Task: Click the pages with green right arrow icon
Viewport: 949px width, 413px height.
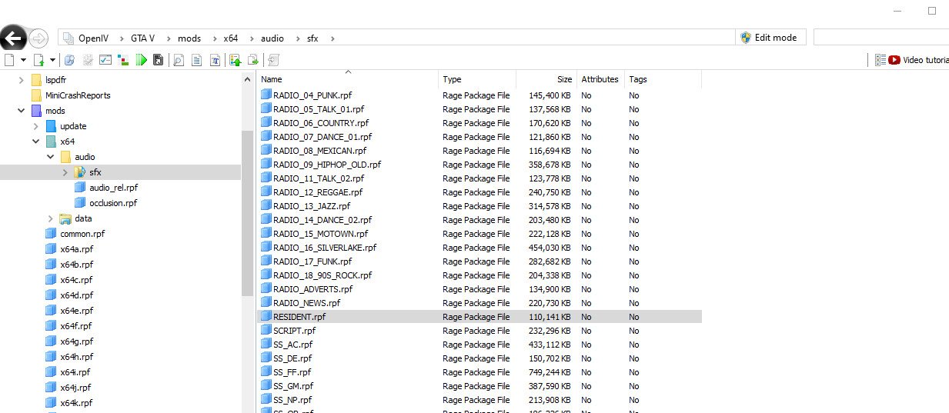Action: (252, 59)
